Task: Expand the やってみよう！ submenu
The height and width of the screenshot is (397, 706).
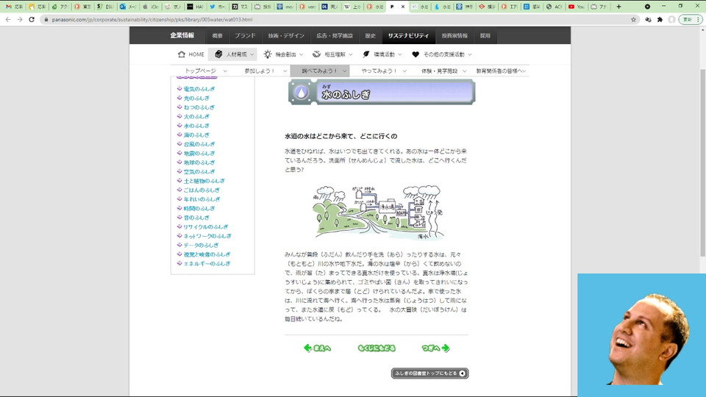Action: pos(384,71)
